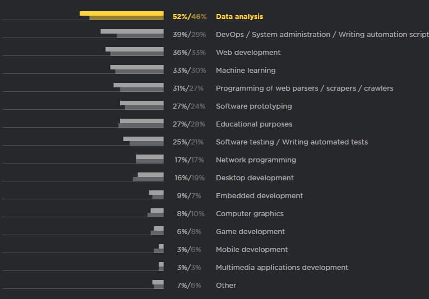Click the web parsers / scrapers / crawlers label

[x=305, y=88]
